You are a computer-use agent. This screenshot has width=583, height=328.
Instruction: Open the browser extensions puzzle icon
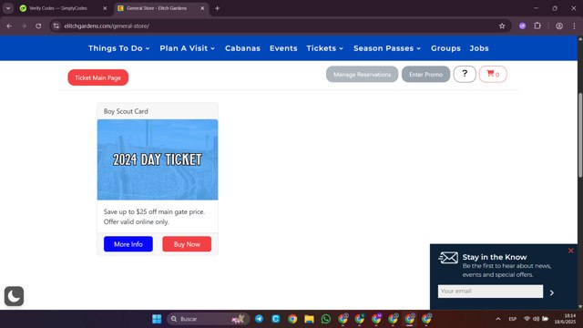click(x=537, y=26)
